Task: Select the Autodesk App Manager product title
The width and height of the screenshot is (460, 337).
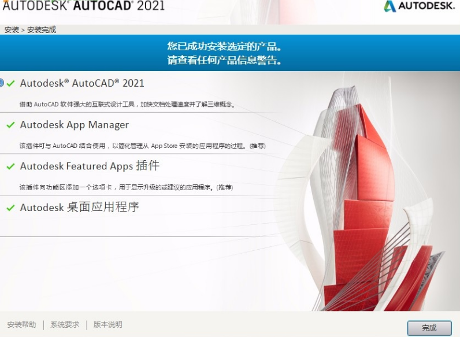Action: click(74, 125)
